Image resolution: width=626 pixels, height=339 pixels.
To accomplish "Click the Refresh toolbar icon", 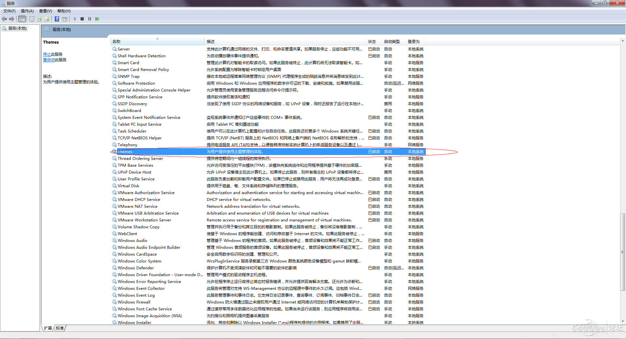I will pos(39,19).
